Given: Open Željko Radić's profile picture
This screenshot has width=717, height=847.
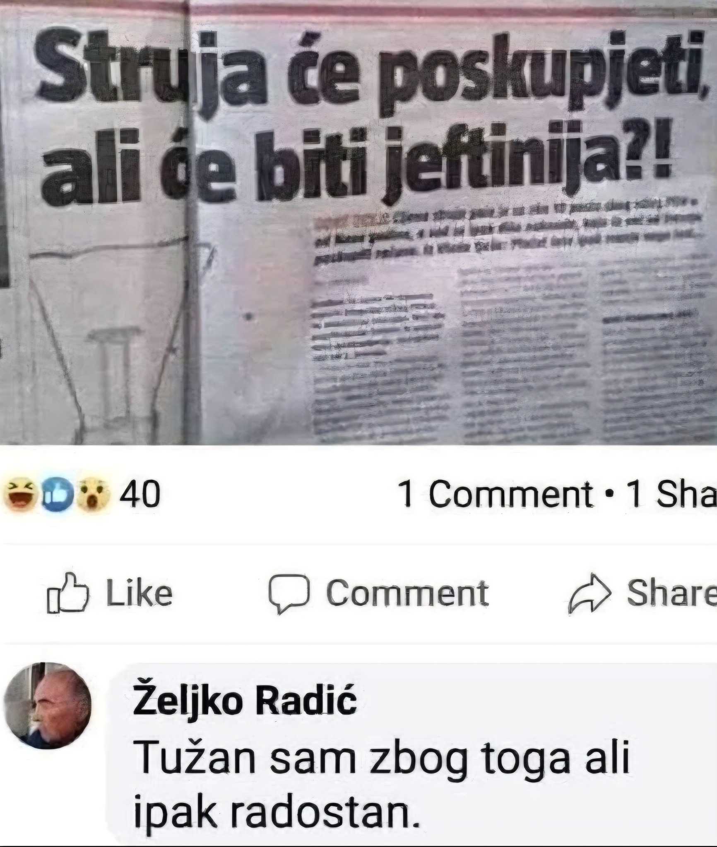Looking at the screenshot, I should (47, 706).
